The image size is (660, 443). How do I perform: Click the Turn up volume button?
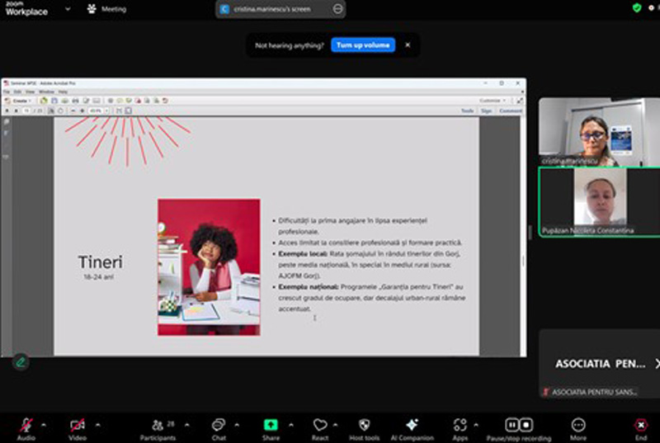(363, 45)
